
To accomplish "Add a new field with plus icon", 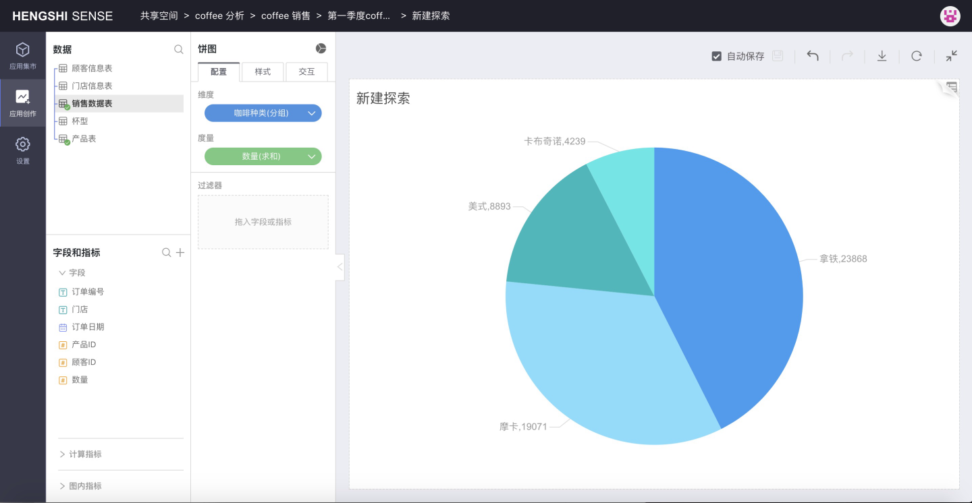I will coord(180,252).
